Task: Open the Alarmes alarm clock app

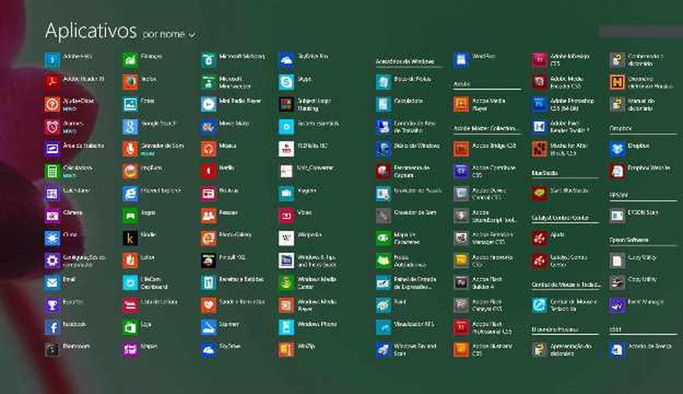Action: (64, 127)
